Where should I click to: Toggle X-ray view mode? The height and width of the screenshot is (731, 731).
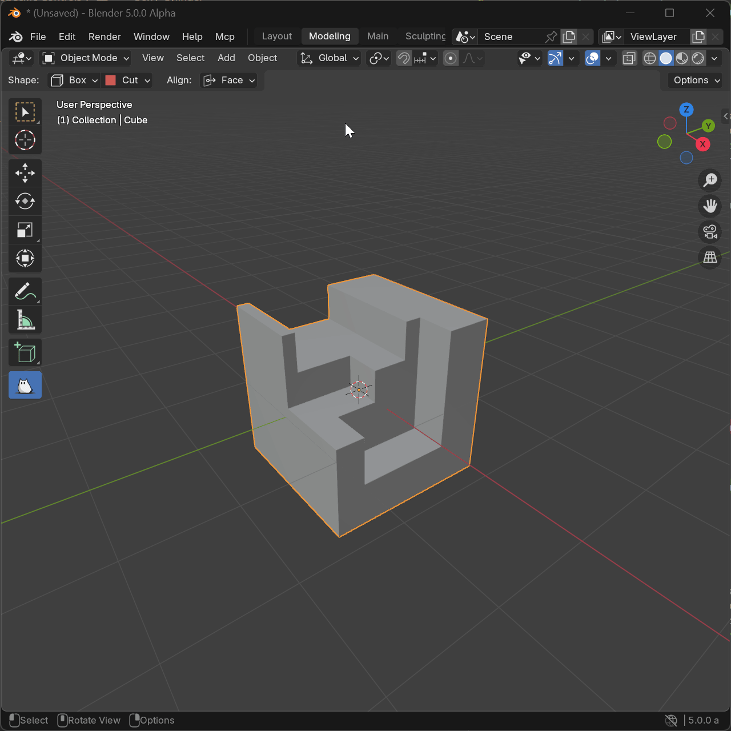tap(629, 58)
